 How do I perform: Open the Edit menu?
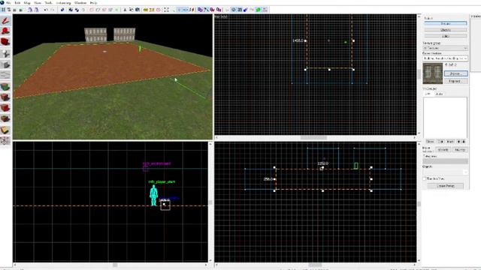tap(17, 3)
